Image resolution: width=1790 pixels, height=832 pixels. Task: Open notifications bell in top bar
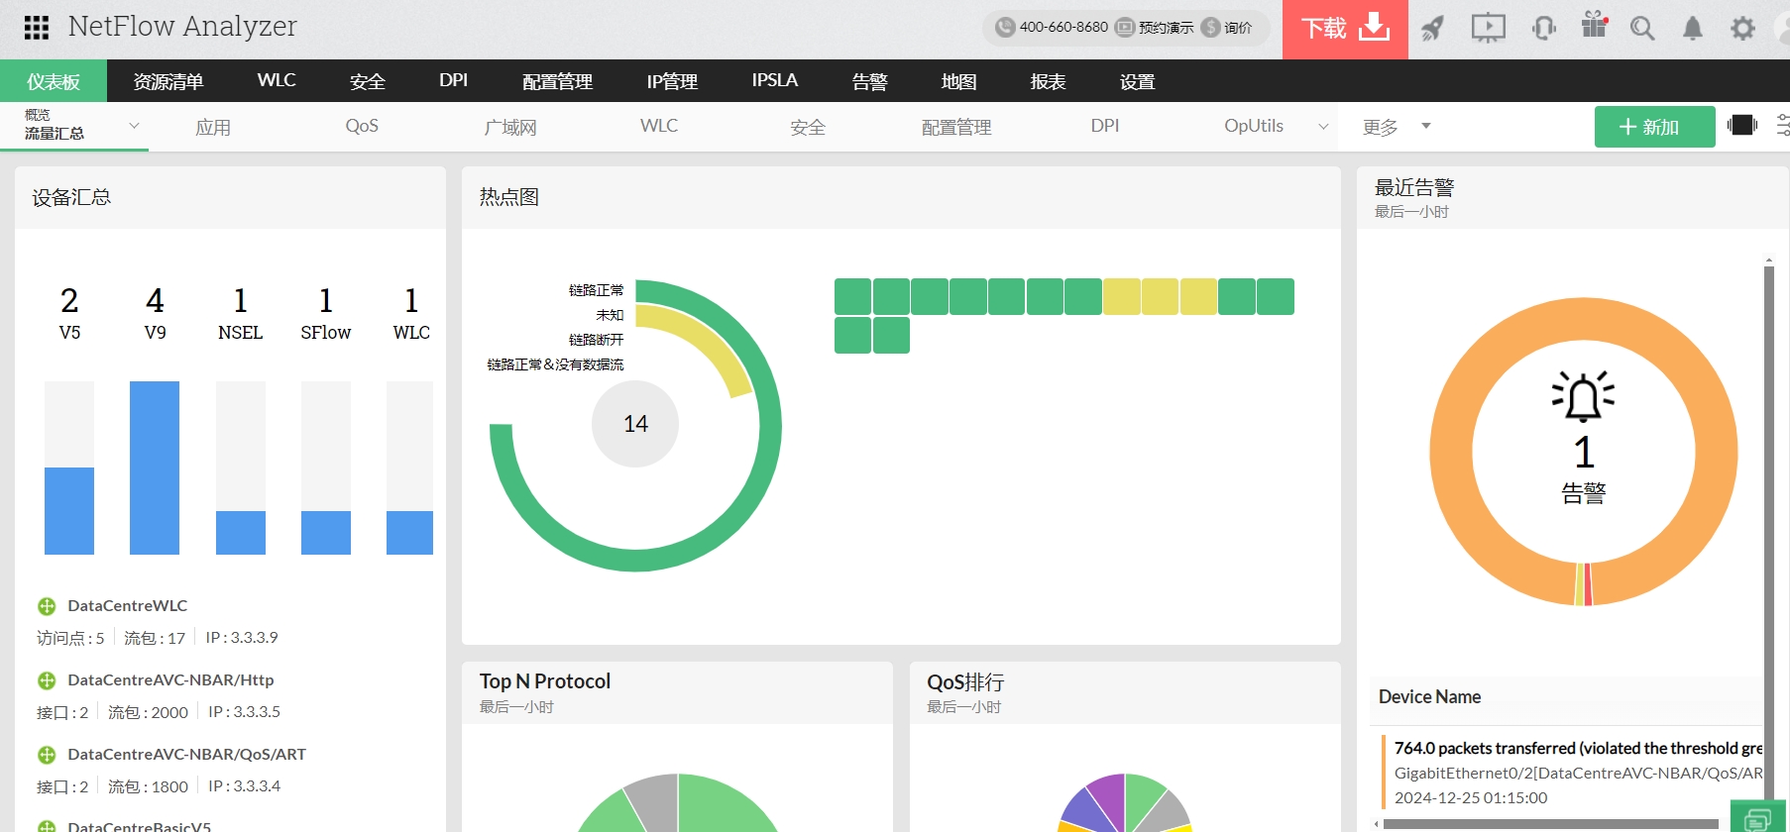pos(1693,29)
